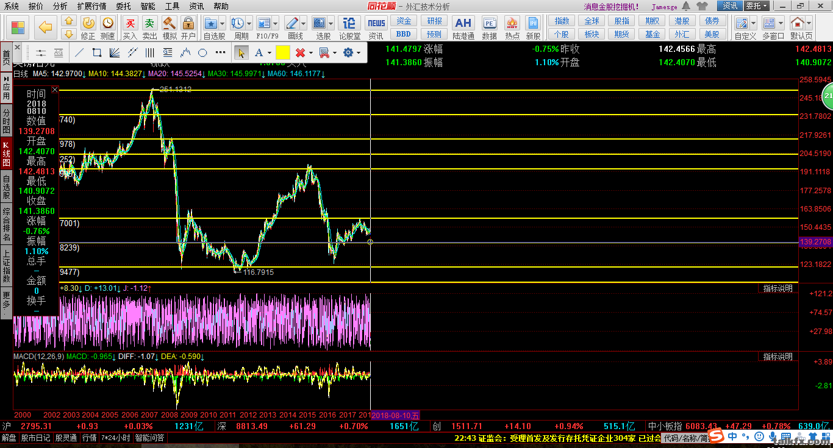833x448 pixels.
Task: Open the 分析 menu
Action: [60, 6]
